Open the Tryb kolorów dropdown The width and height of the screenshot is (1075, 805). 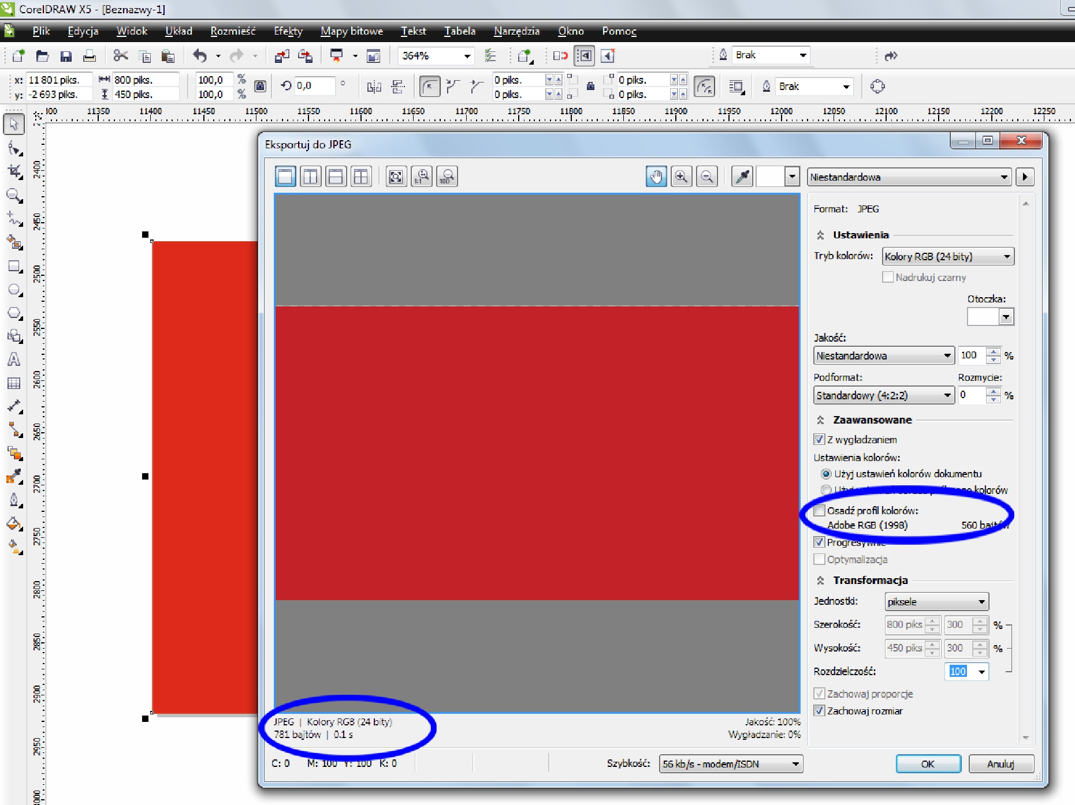[948, 256]
